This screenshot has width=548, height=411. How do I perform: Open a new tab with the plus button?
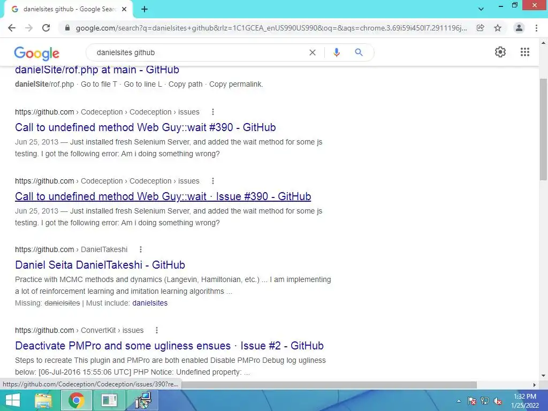coord(144,10)
